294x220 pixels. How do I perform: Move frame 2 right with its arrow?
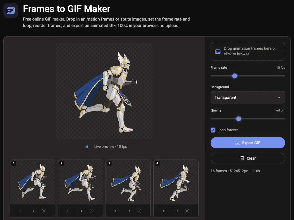pos(80,211)
